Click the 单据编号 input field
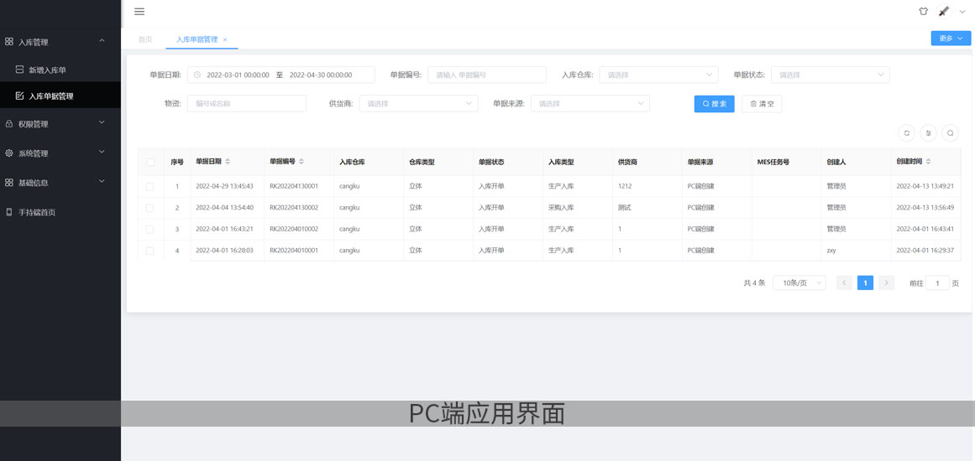 click(486, 75)
